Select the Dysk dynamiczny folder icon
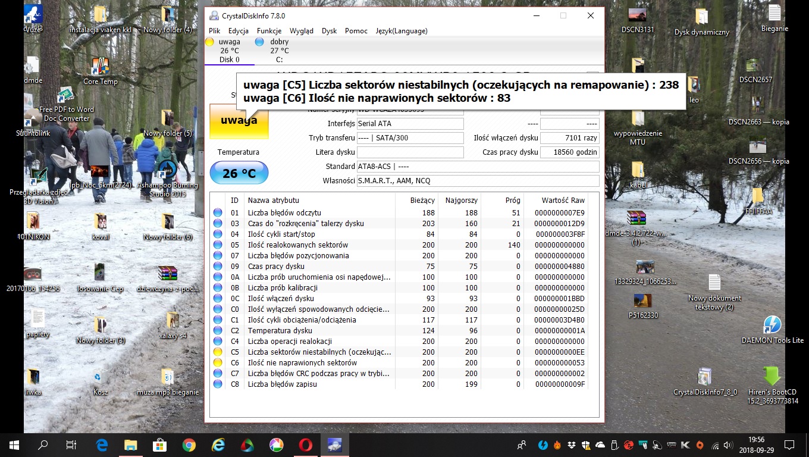 coord(701,23)
